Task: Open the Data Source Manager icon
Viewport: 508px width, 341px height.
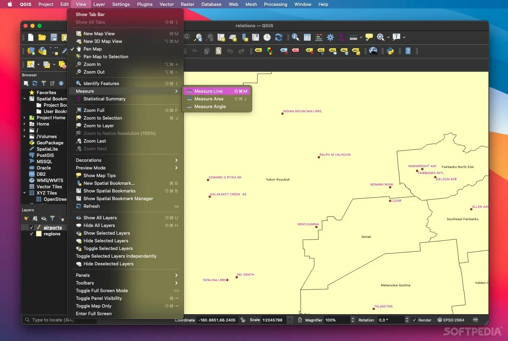Action: [31, 51]
